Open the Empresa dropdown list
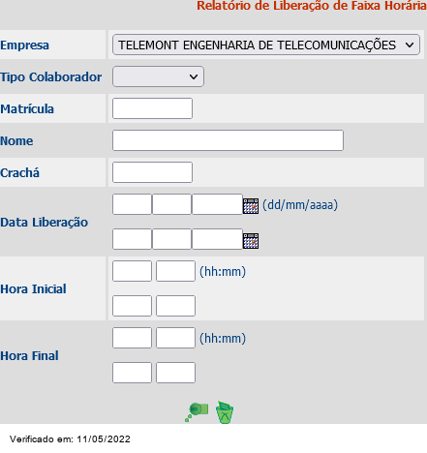The height and width of the screenshot is (453, 427). pyautogui.click(x=266, y=45)
